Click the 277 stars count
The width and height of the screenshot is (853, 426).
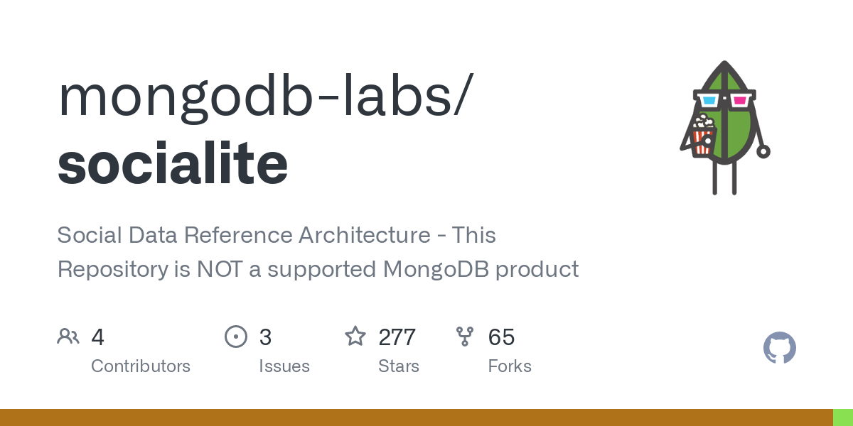tap(397, 337)
